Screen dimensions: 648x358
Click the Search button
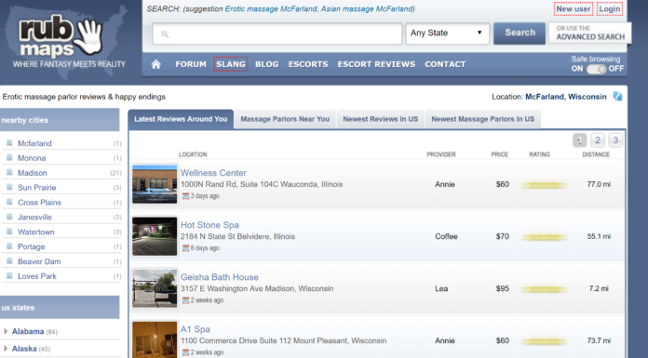point(520,33)
